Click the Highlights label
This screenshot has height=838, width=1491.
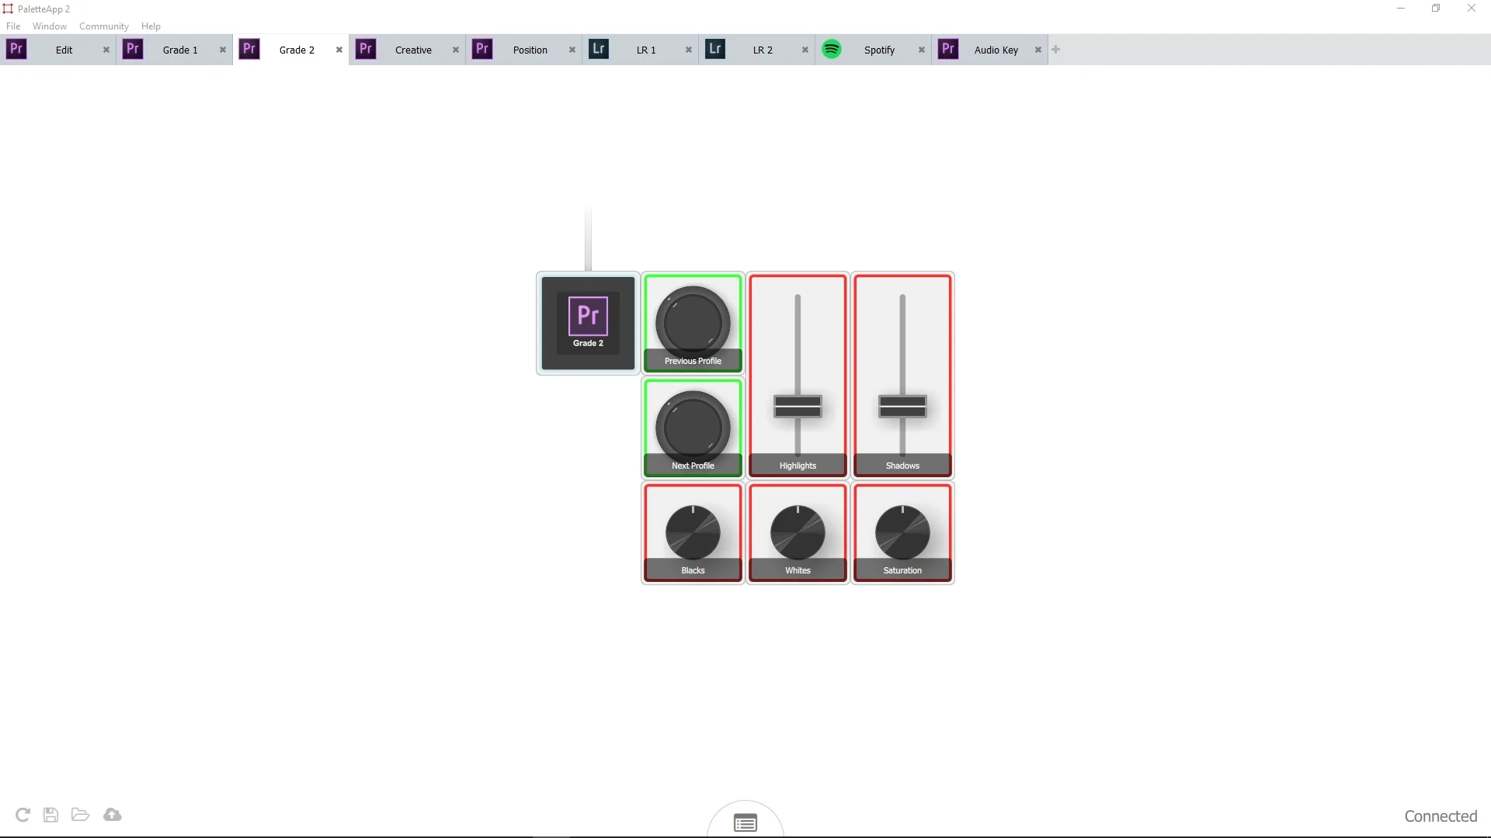pyautogui.click(x=798, y=466)
